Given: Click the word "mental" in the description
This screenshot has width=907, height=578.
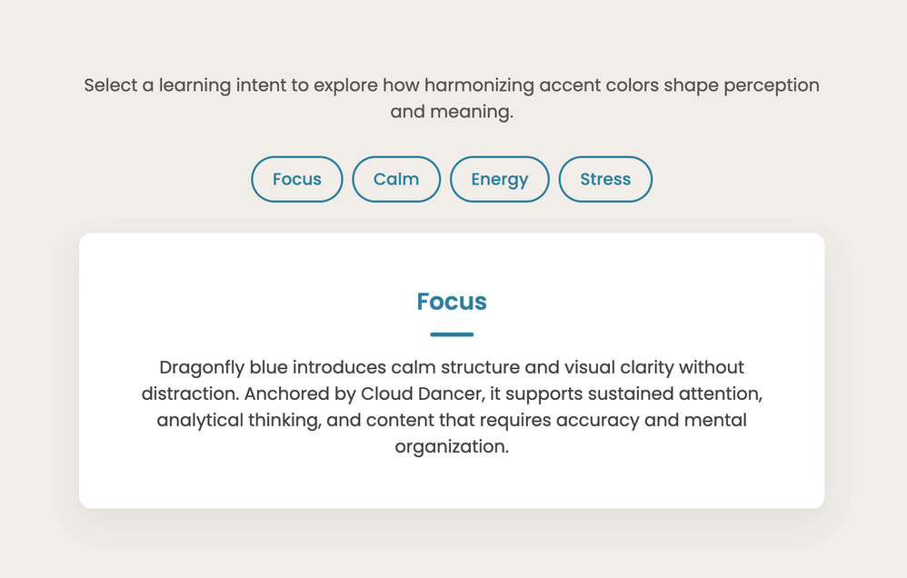Looking at the screenshot, I should pos(716,421).
